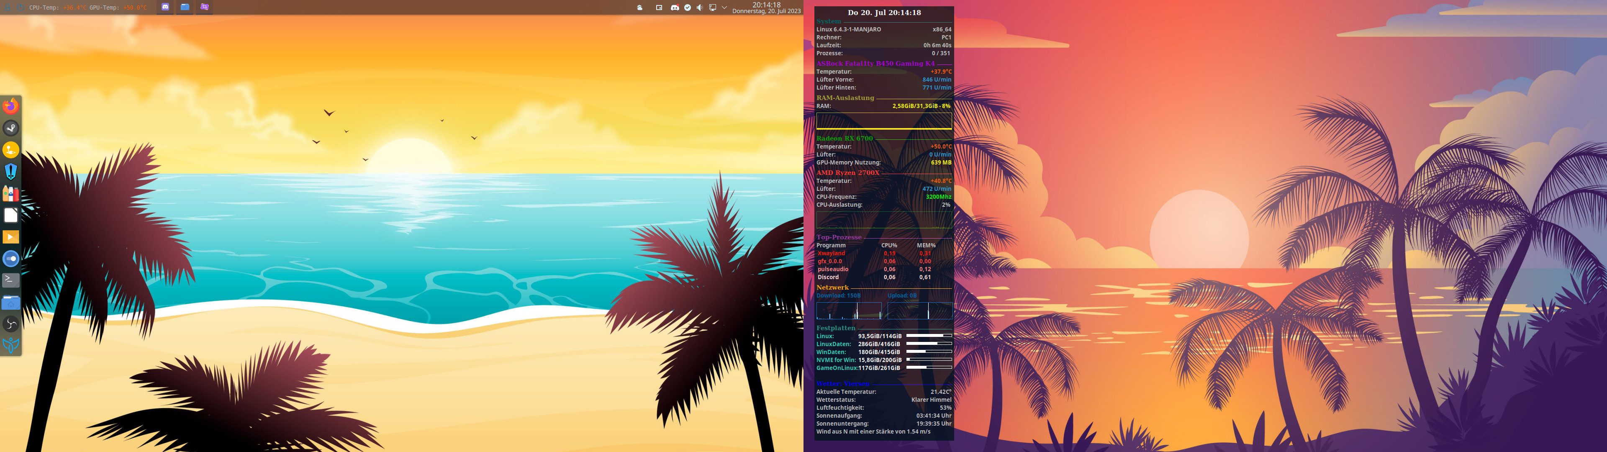
Task: Open weather widget in system tray
Action: tap(639, 8)
